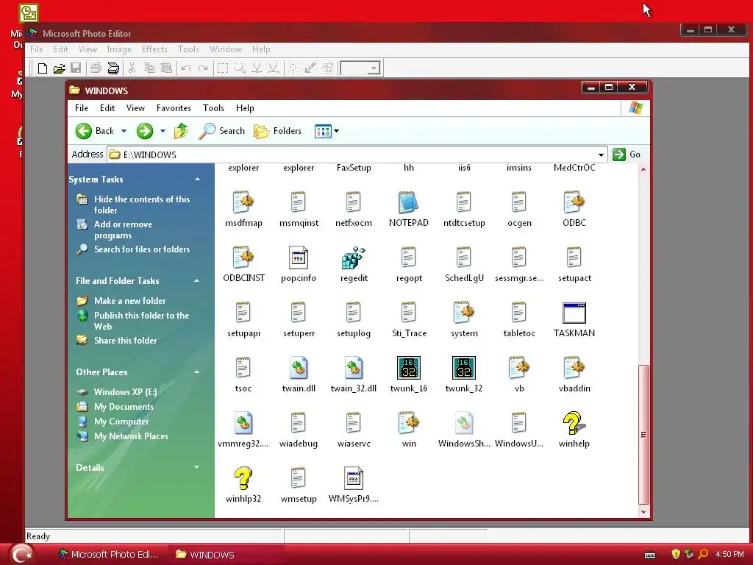Select the NOTEPAD file icon
The width and height of the screenshot is (753, 565).
tap(408, 202)
